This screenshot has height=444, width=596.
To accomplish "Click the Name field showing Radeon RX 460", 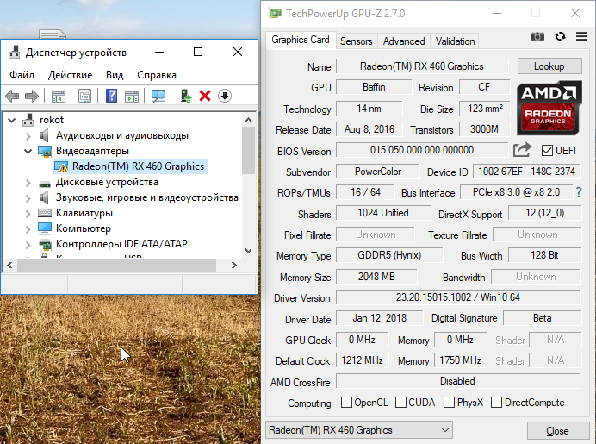I will tap(422, 66).
